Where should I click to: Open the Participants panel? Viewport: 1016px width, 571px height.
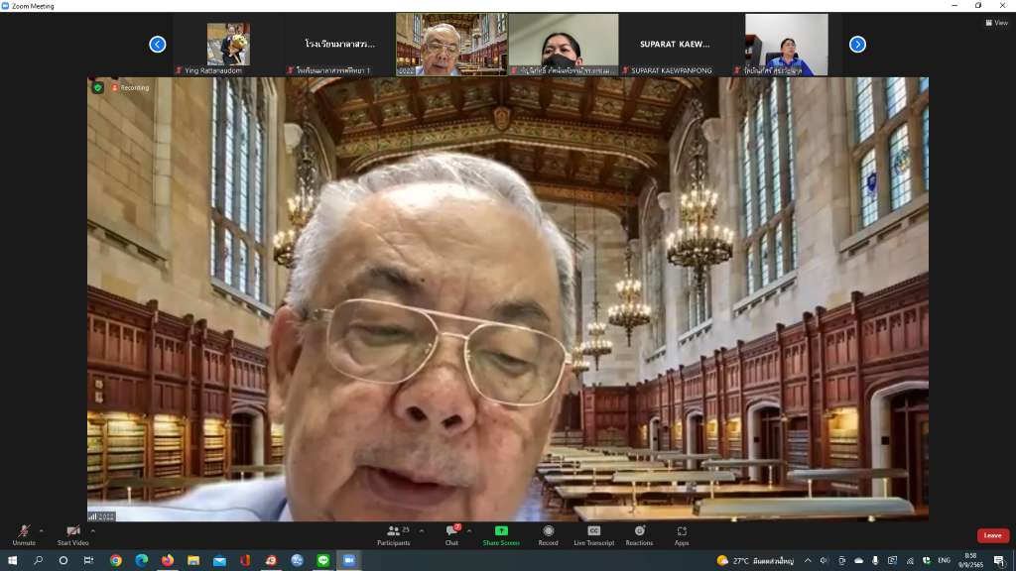[x=394, y=535]
